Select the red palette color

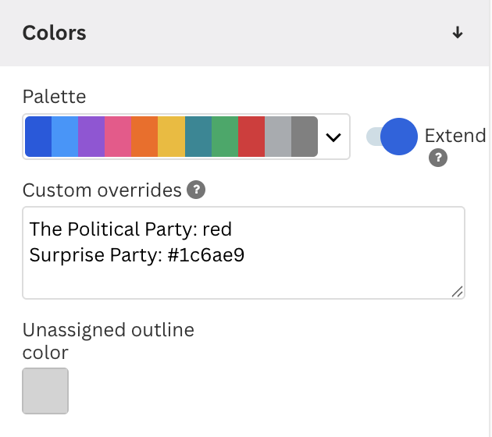[251, 137]
